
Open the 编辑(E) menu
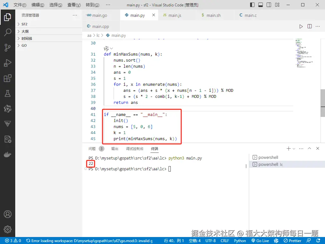point(38,5)
